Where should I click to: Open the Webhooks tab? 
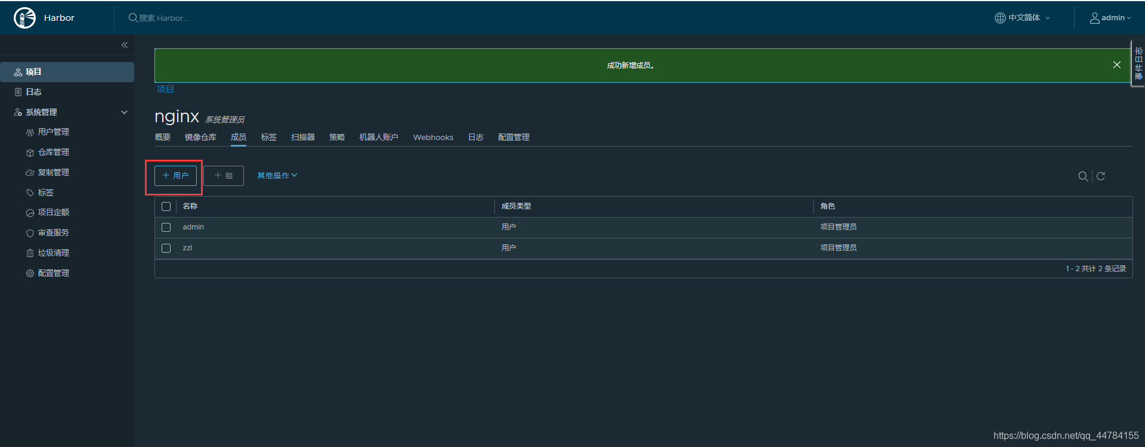pyautogui.click(x=434, y=138)
